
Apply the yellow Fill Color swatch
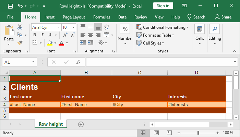pos(50,43)
